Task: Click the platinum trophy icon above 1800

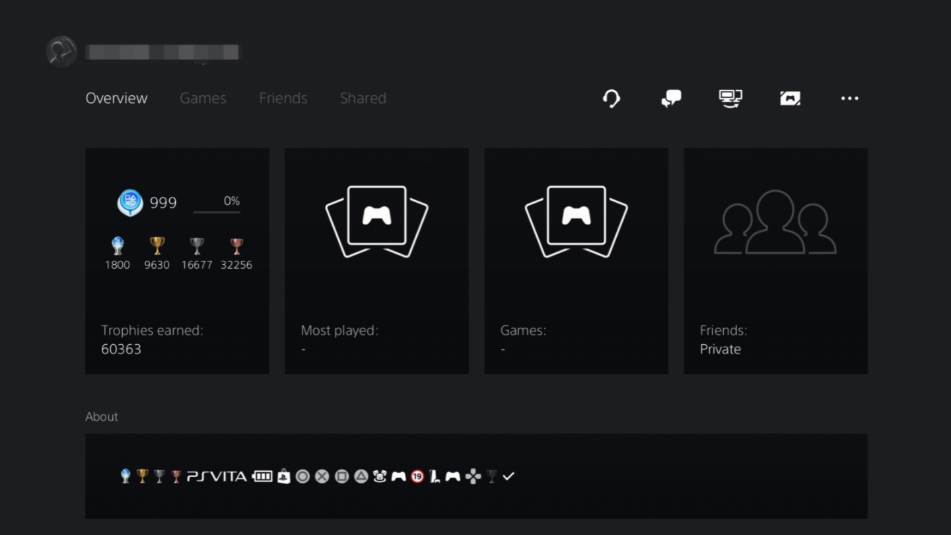Action: pyautogui.click(x=118, y=246)
